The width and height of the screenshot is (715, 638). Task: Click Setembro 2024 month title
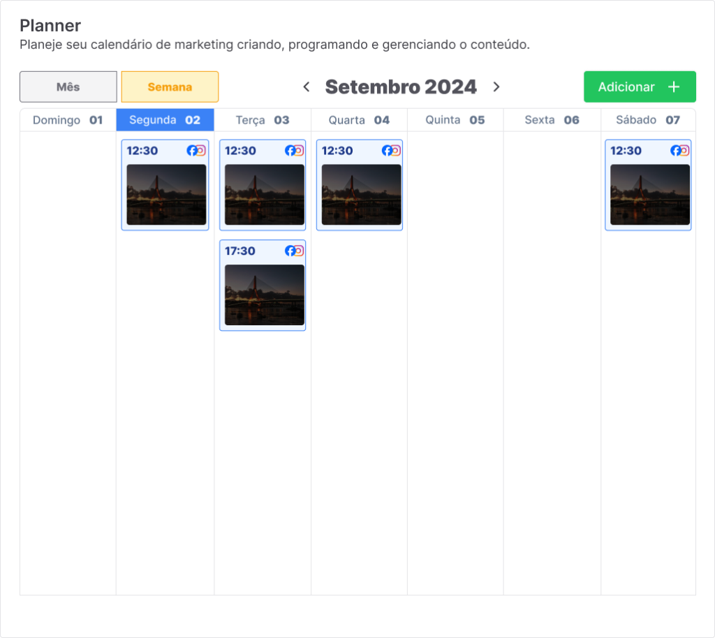401,87
